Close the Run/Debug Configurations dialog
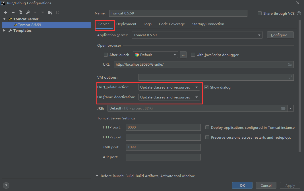304x191 pixels. pyautogui.click(x=298, y=3)
